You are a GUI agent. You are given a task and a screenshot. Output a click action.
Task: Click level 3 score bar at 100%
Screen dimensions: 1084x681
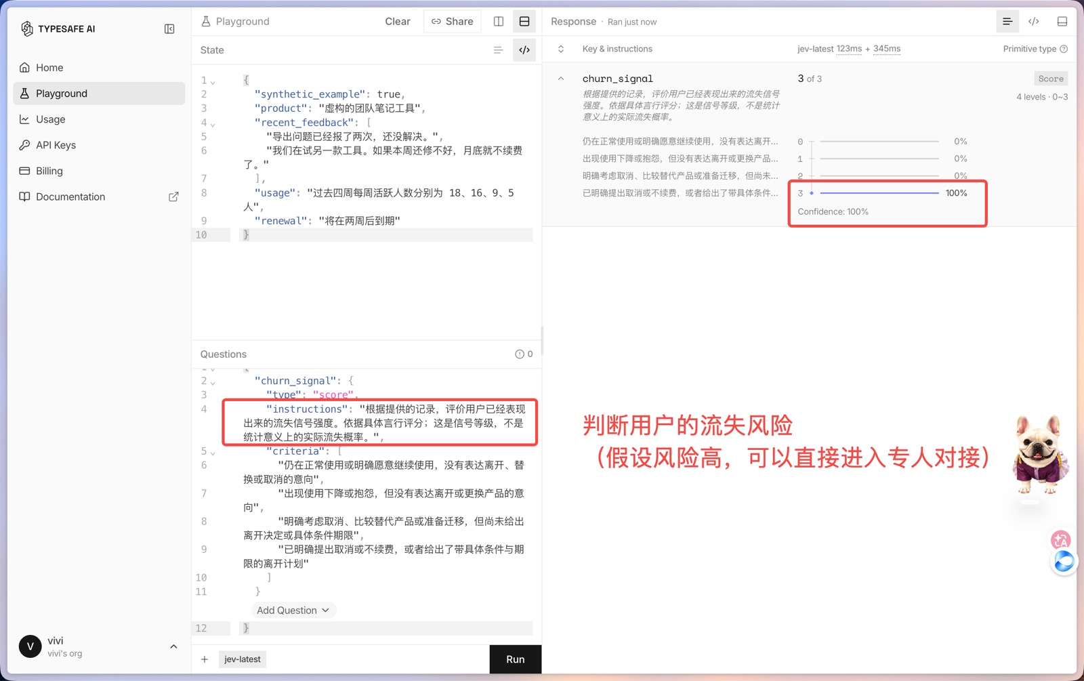[x=879, y=193]
